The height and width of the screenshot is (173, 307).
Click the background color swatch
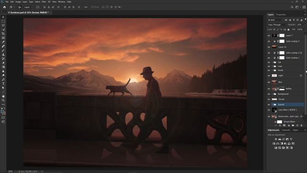coord(4,113)
